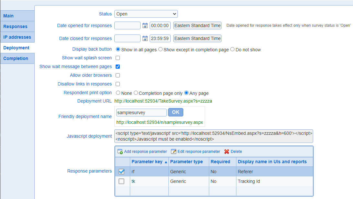Click 'No' required cell in rf row
Screen dimensions: 353x199
point(223,172)
